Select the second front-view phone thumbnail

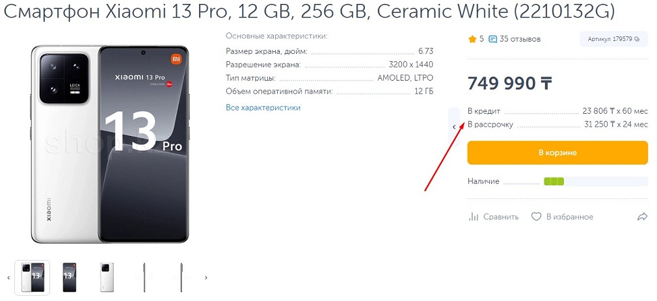pos(70,278)
